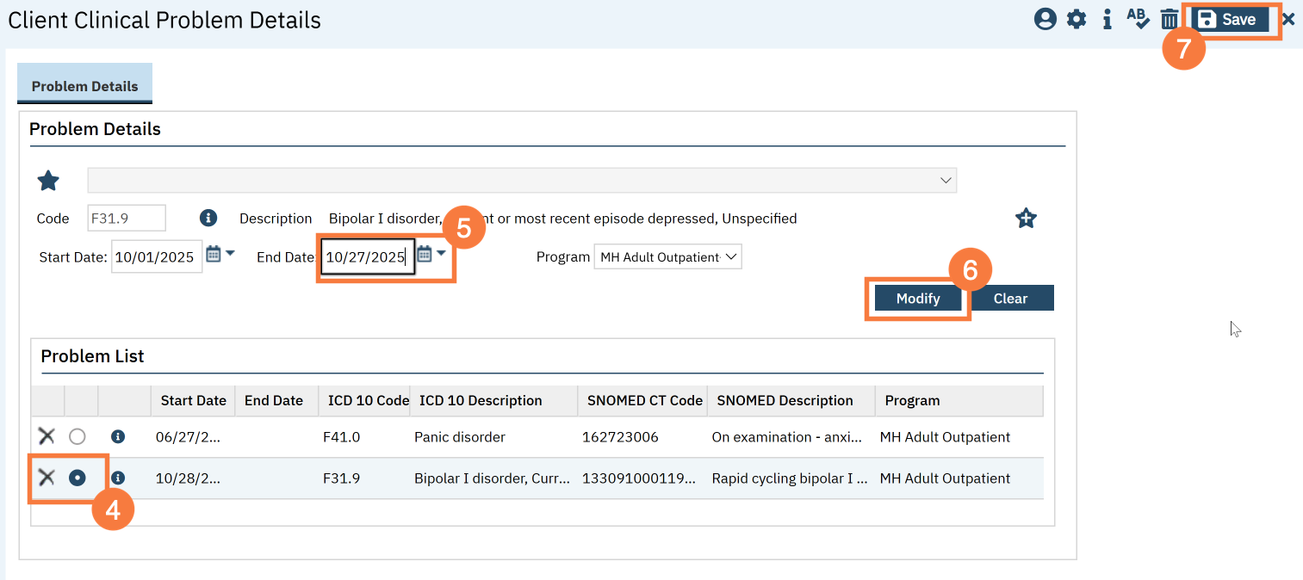
Task: Click info icon on Bipolar I disorder row
Action: click(x=118, y=478)
